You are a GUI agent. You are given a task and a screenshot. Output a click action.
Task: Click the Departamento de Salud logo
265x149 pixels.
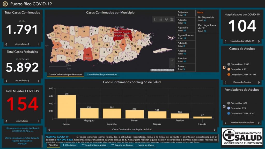242,136
